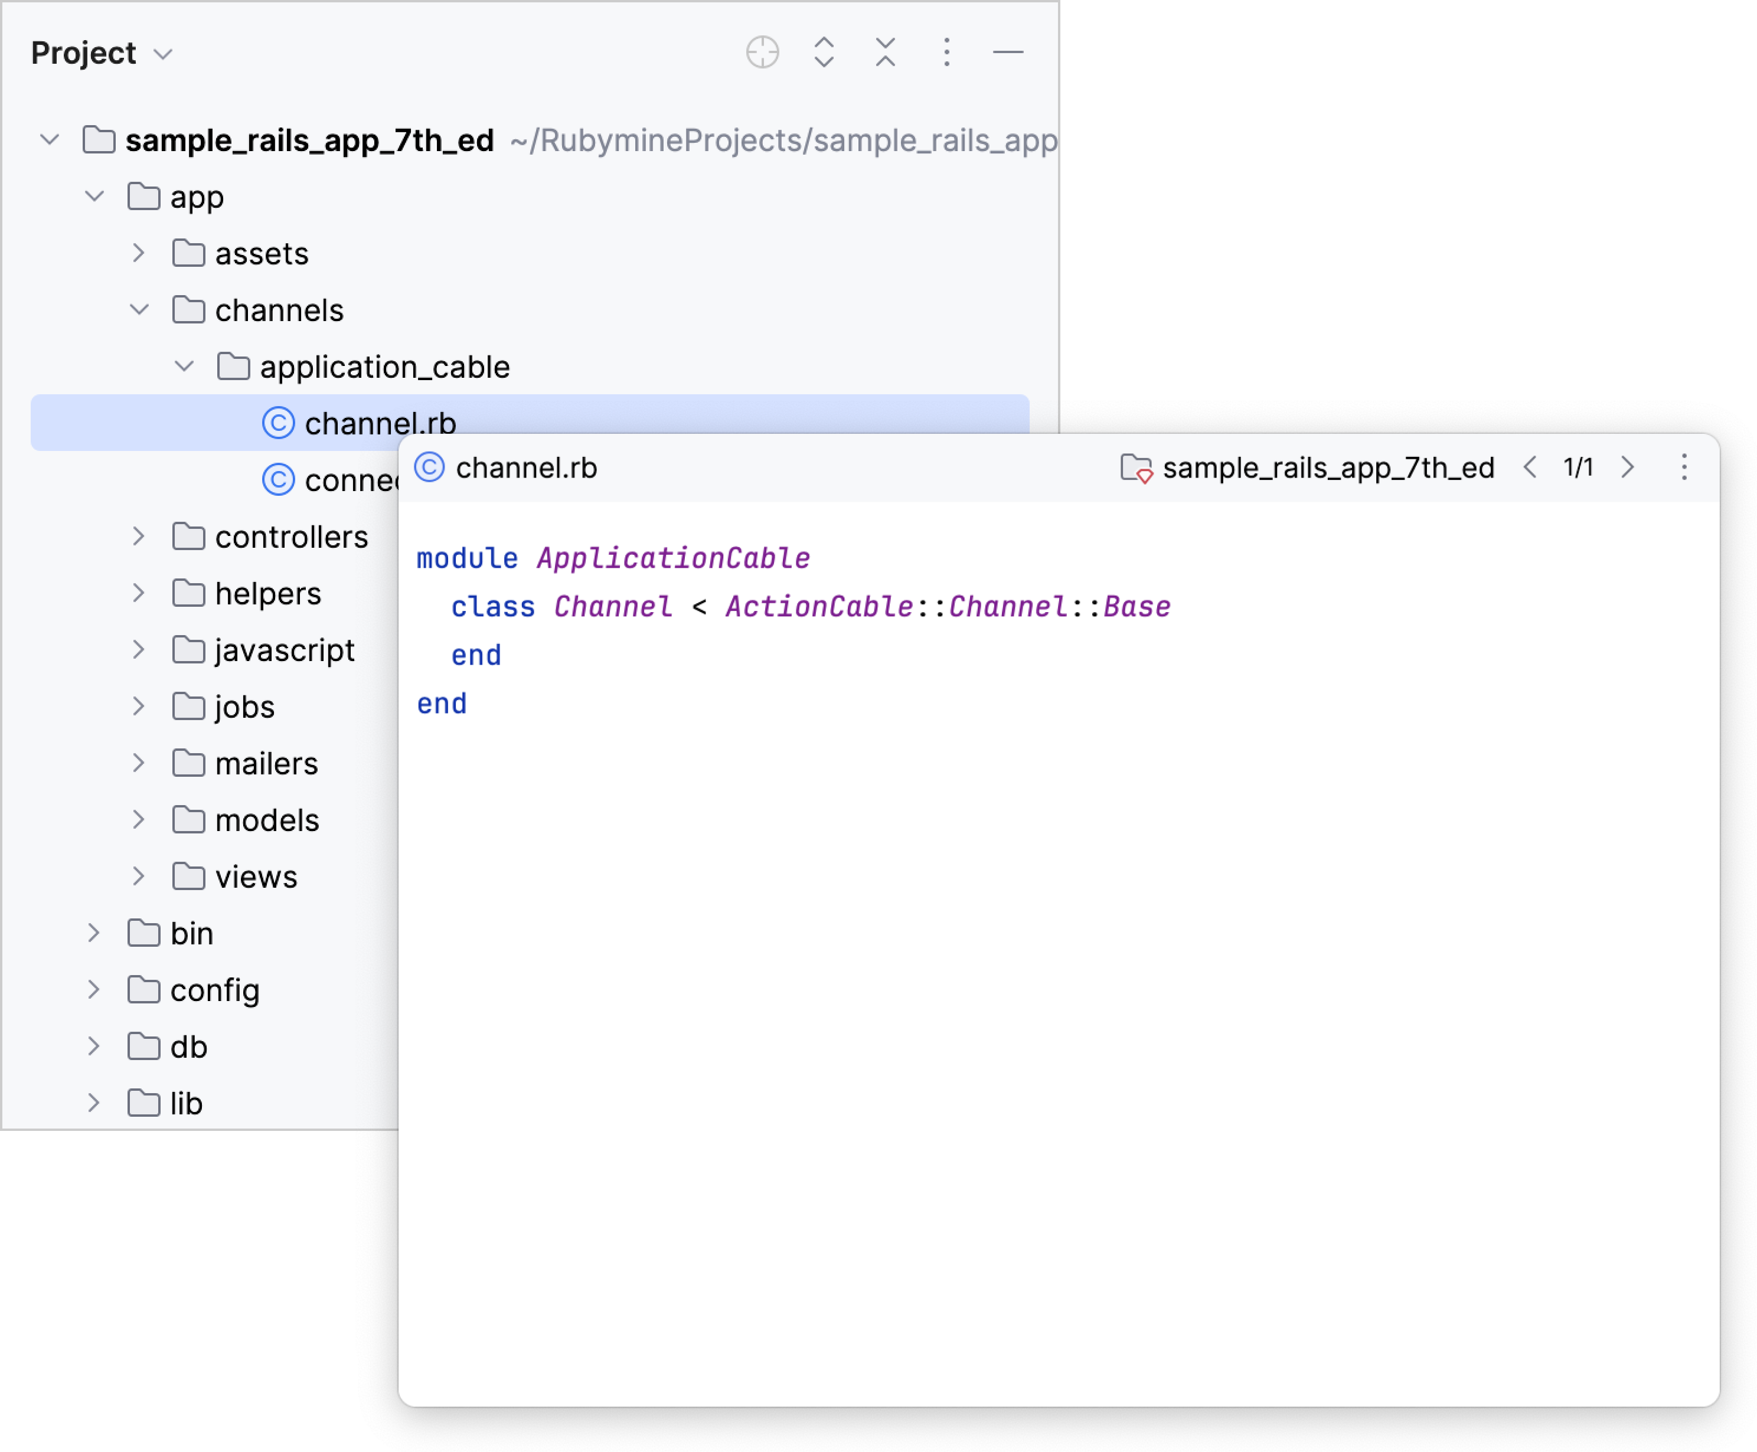Click the Collapse All icon in Project toolbar
Viewport: 1757px width, 1452px height.
[x=884, y=53]
